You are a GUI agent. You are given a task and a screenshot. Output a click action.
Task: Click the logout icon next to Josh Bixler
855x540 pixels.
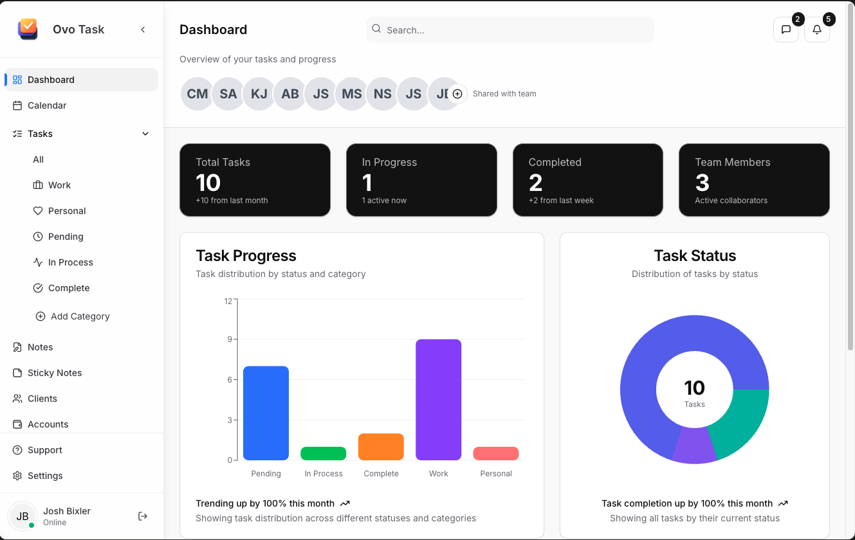142,516
